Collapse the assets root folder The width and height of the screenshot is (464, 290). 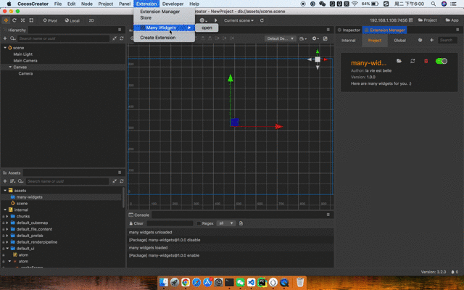click(5, 190)
